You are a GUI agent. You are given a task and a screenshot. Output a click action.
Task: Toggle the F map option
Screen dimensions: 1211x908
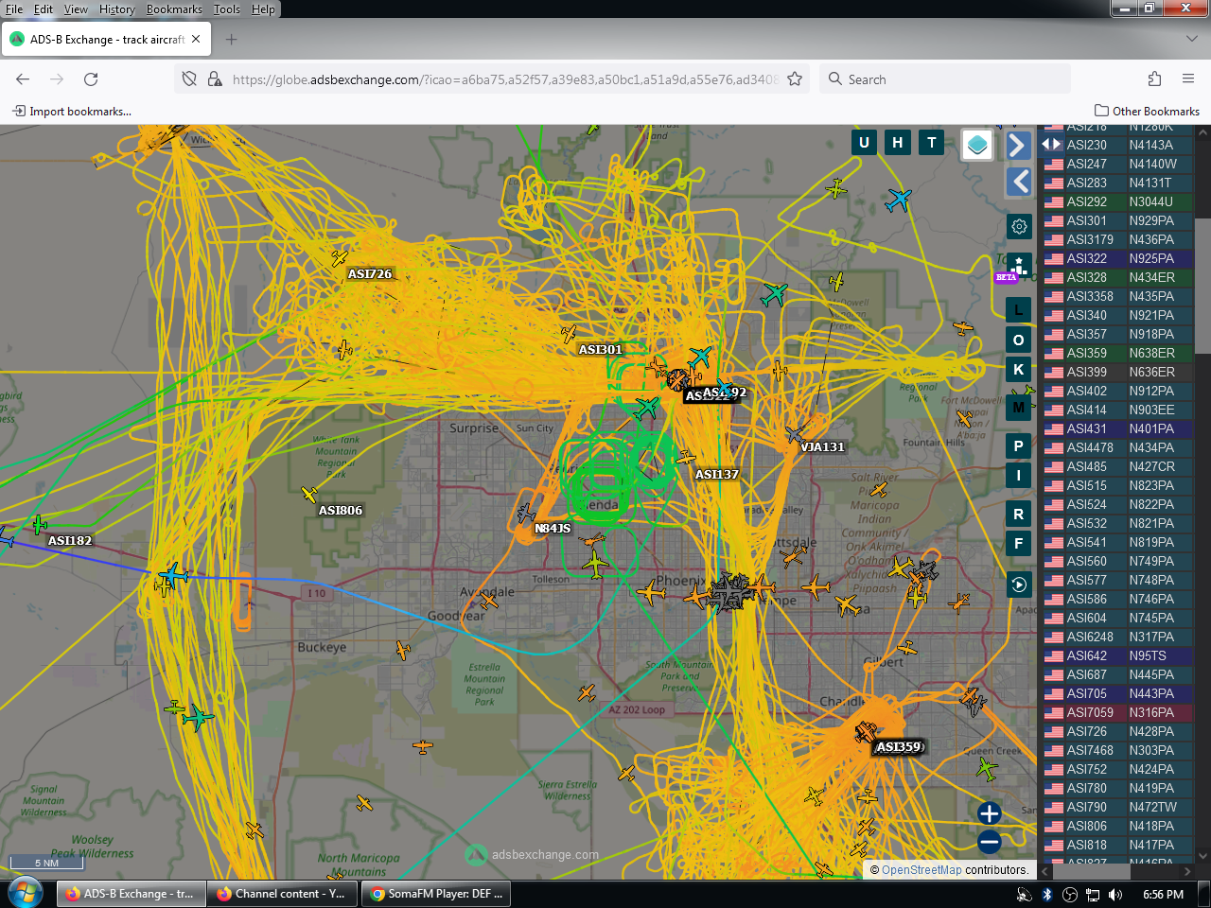[1019, 544]
